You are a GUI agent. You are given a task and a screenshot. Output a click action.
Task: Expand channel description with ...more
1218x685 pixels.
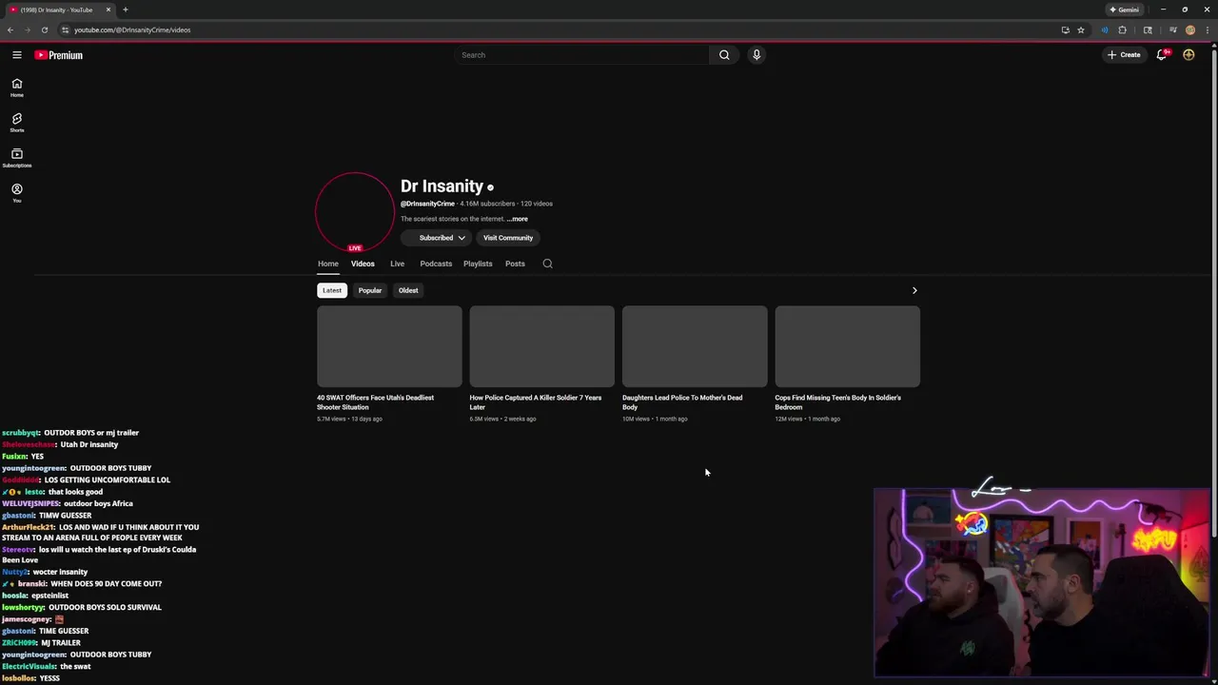[518, 219]
